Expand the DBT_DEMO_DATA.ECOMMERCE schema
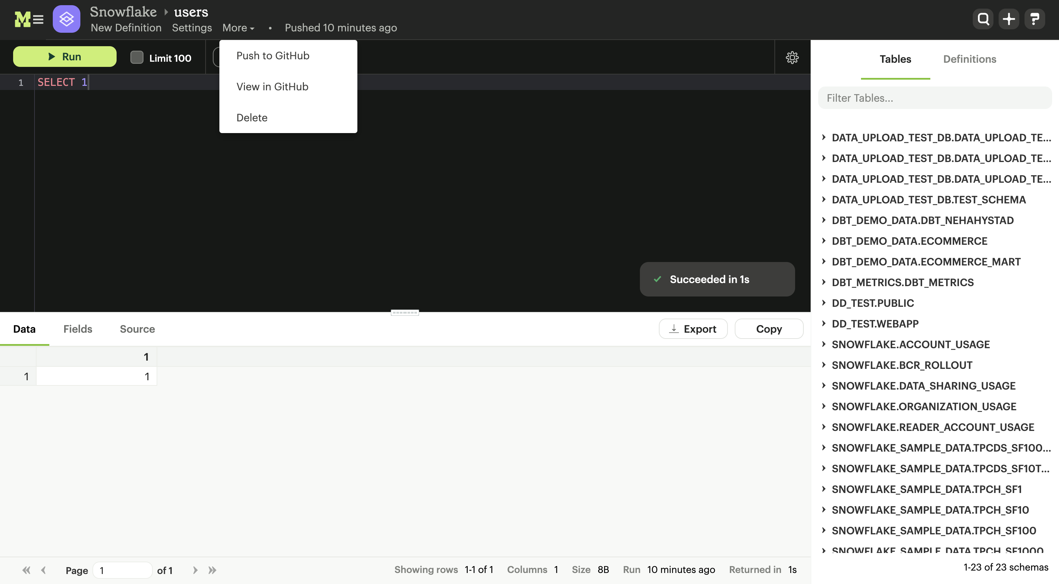 (x=823, y=240)
